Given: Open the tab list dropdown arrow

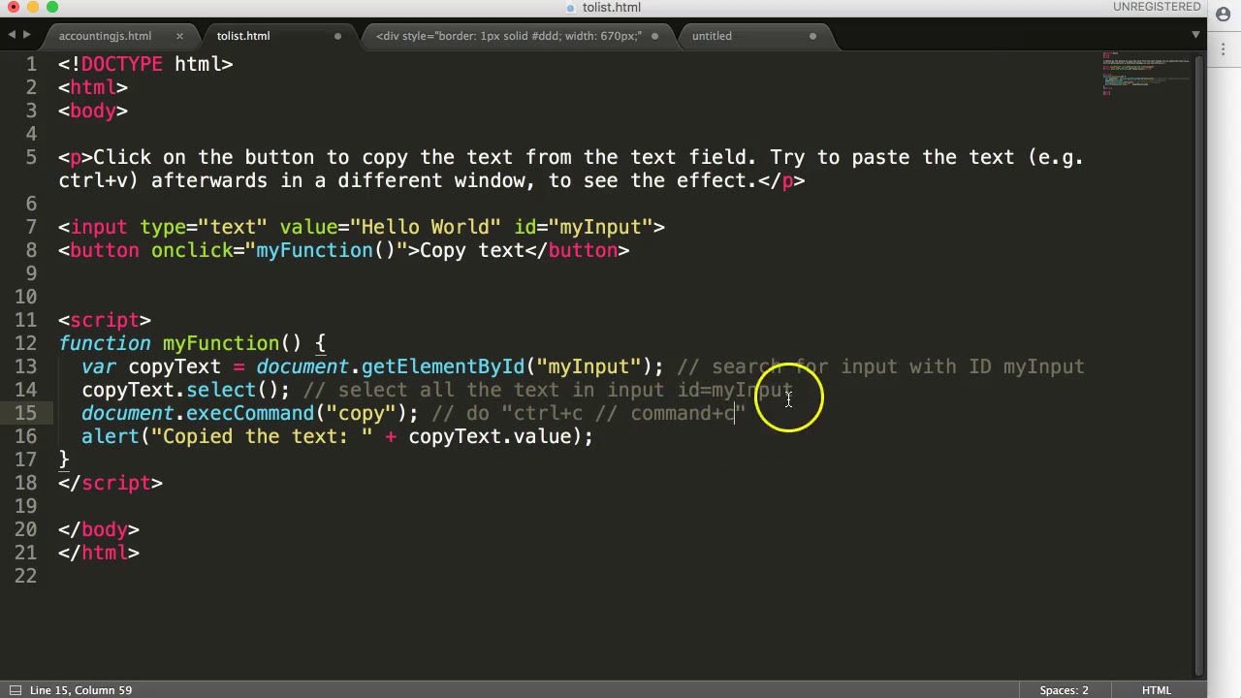Looking at the screenshot, I should [1195, 35].
